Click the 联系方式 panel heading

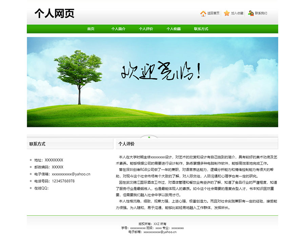click(x=37, y=144)
